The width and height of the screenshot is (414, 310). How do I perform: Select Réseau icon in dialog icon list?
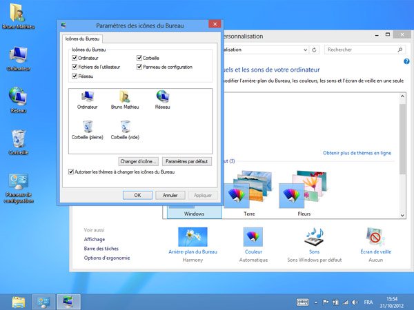coord(163,100)
